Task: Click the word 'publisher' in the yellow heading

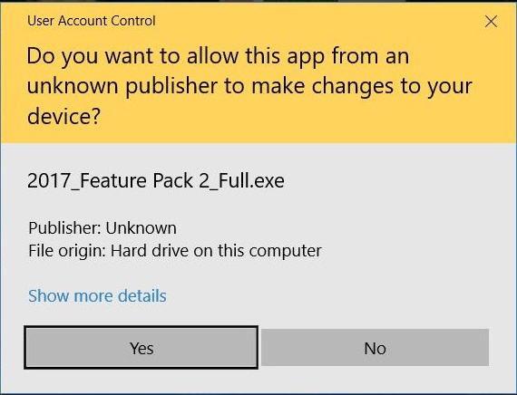Action: [171, 86]
